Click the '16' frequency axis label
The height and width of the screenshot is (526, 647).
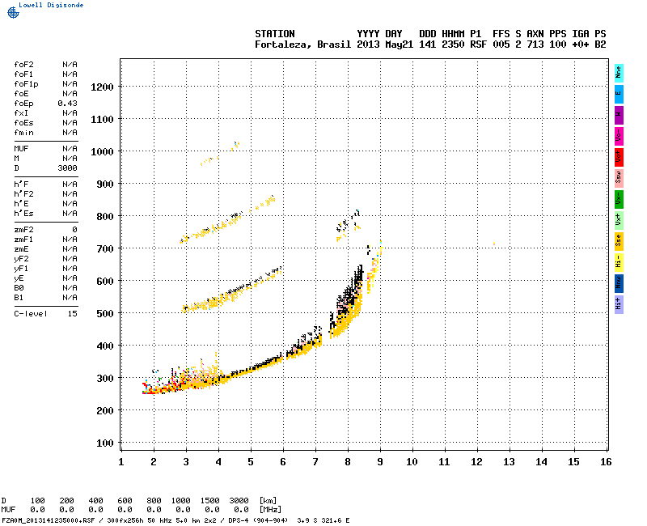tap(606, 462)
